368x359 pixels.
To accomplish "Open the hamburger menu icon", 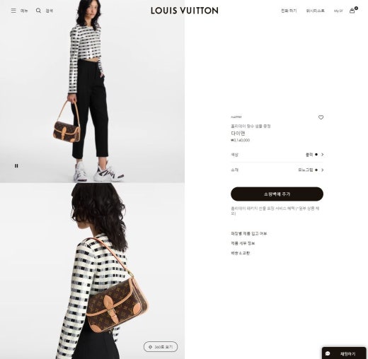I will 13,11.
